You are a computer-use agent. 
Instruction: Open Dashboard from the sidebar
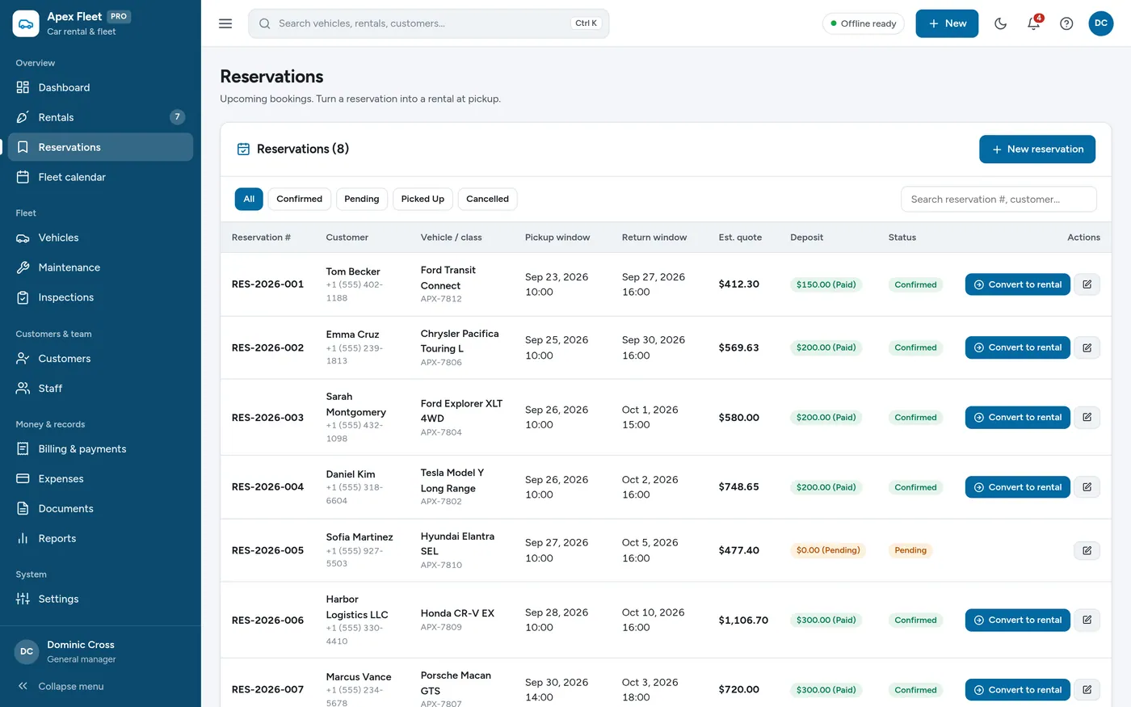[x=100, y=87]
